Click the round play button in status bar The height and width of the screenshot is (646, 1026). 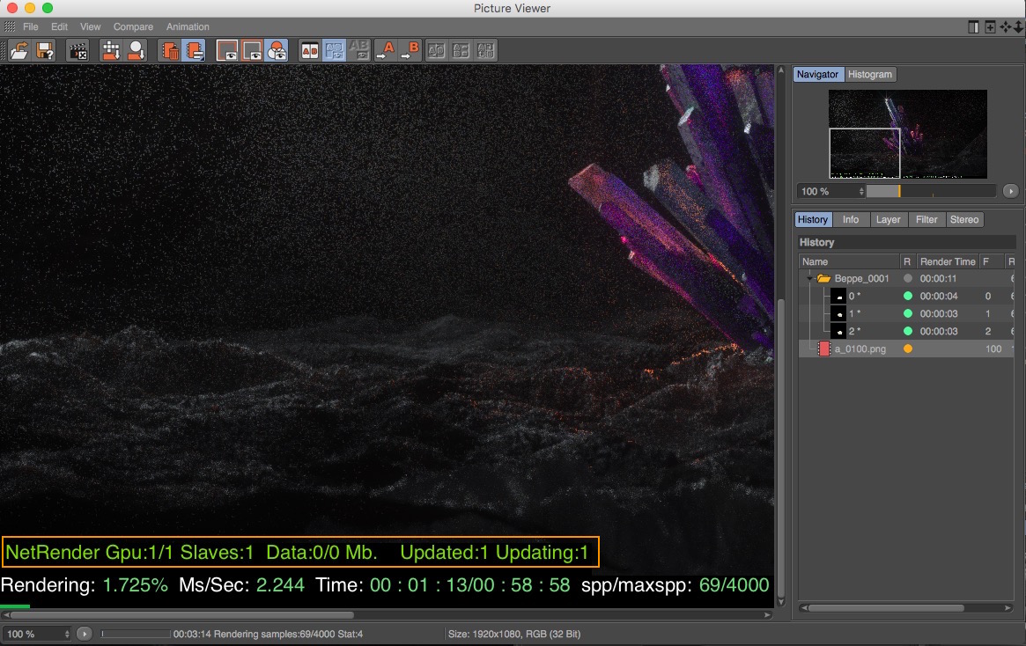(85, 635)
